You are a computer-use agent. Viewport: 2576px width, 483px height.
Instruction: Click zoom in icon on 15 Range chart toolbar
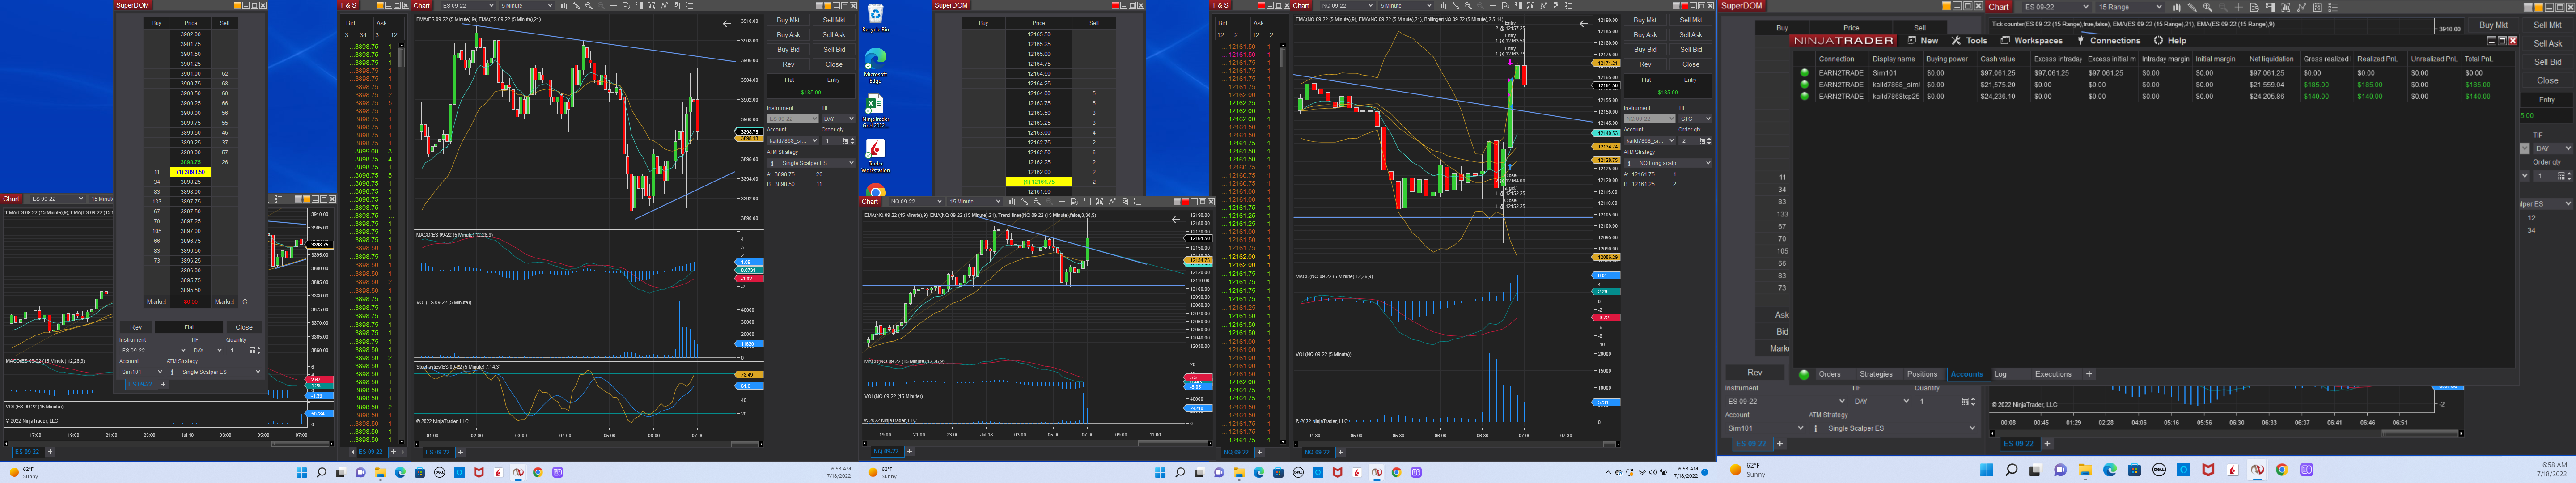pos(2208,7)
